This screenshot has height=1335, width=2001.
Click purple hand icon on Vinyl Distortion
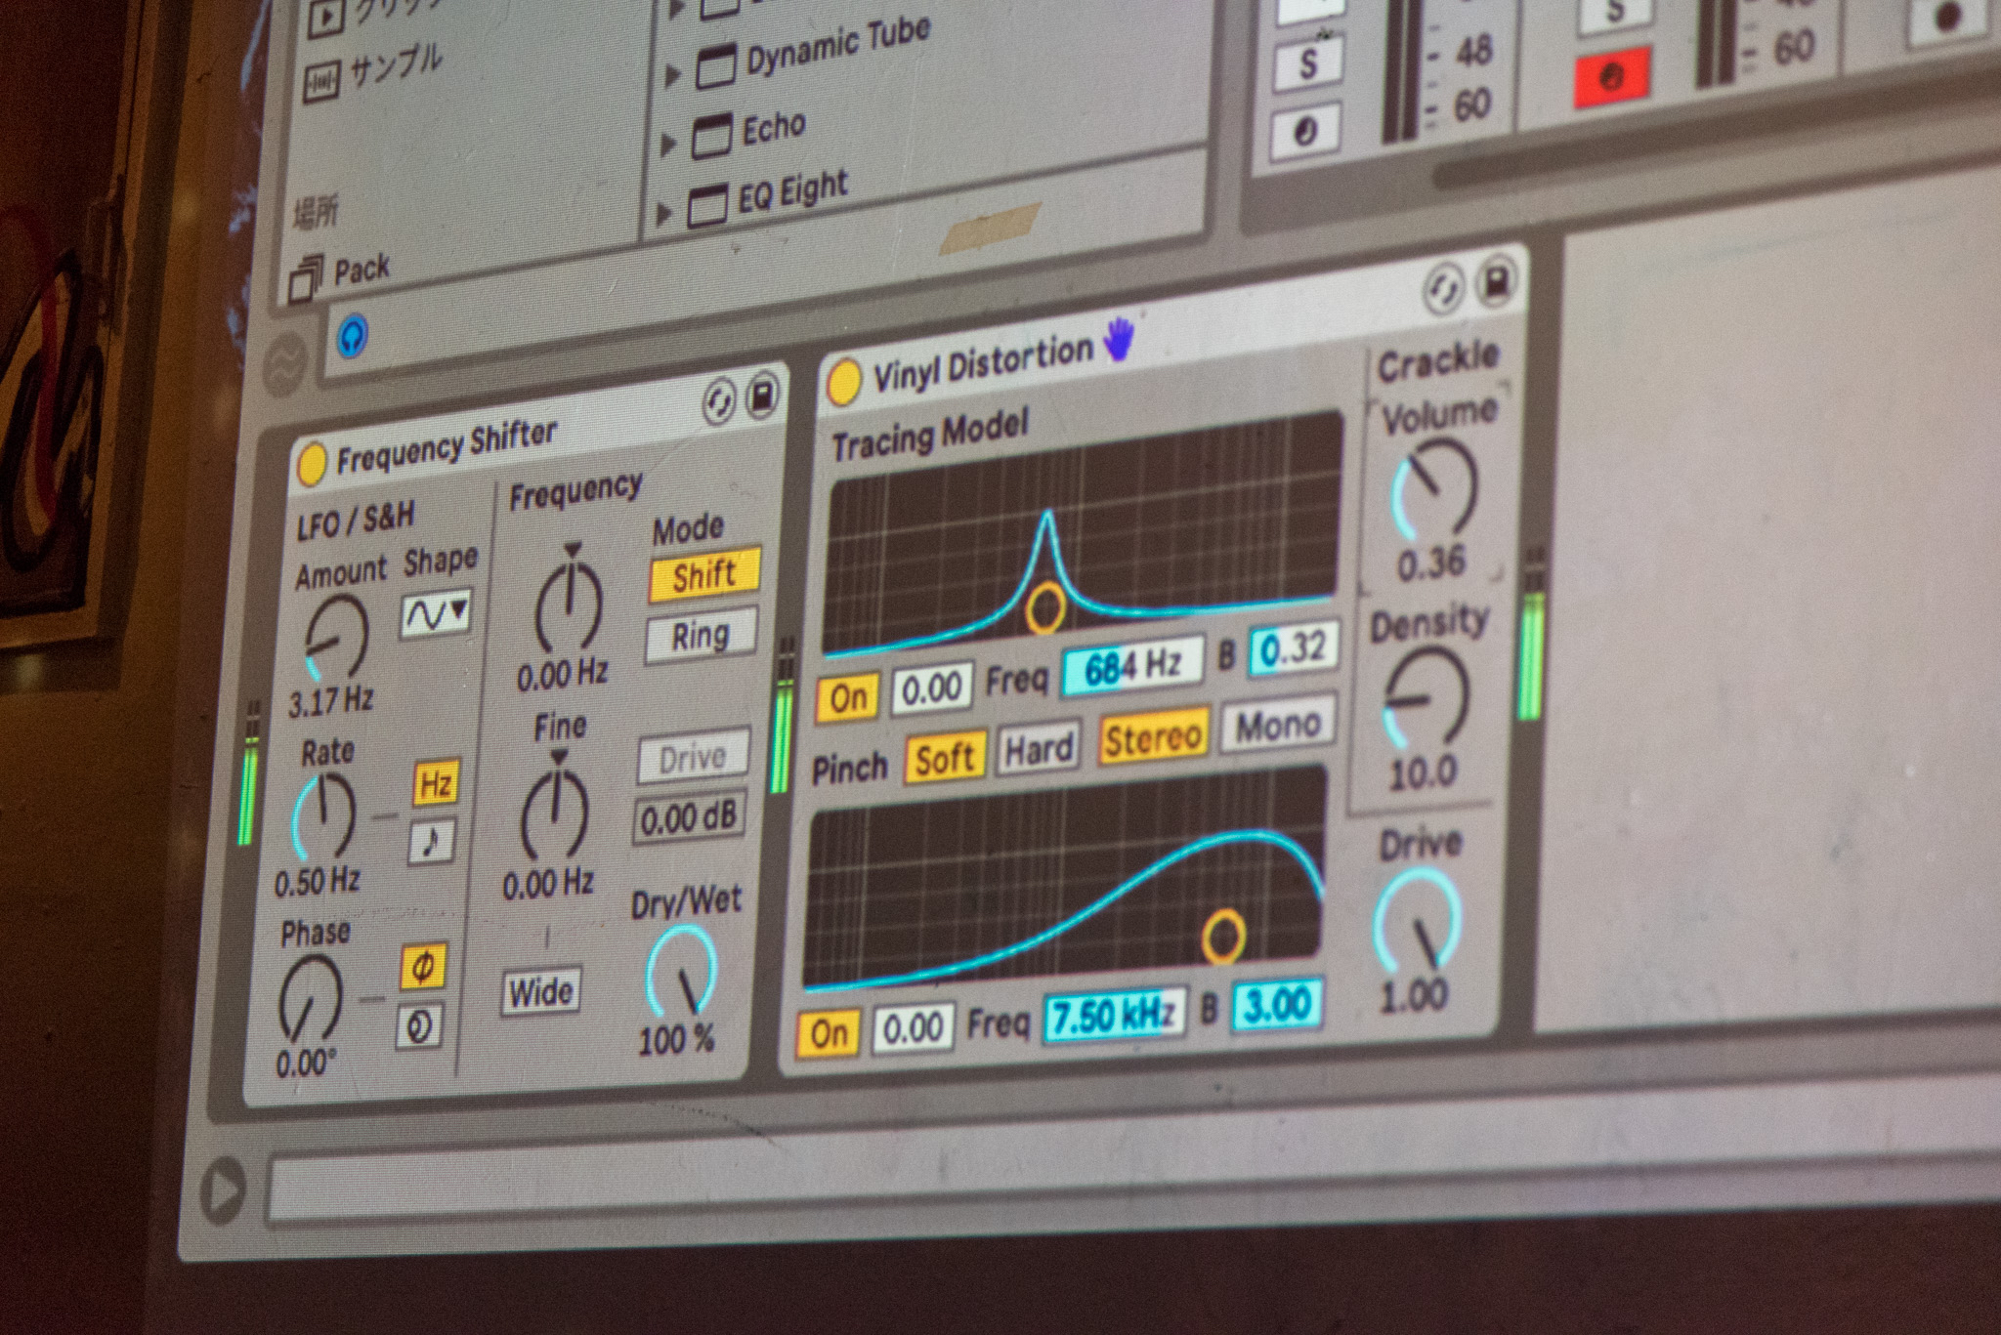coord(1119,339)
